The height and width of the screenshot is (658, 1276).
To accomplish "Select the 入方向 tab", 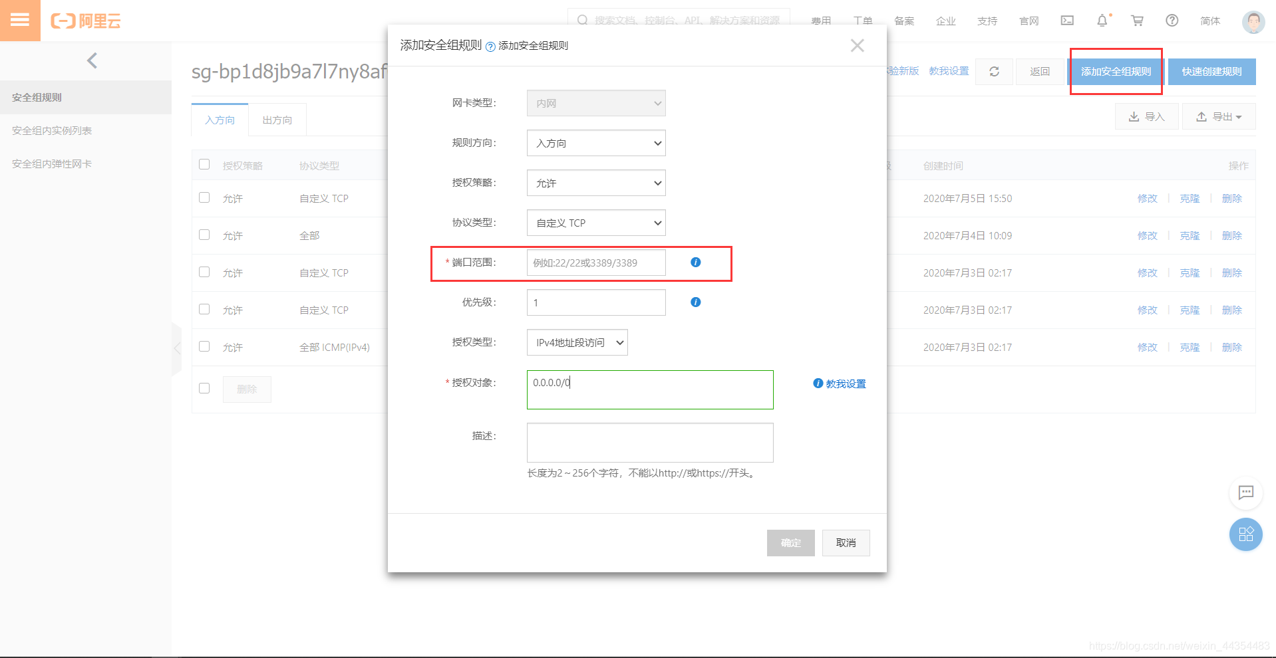I will pyautogui.click(x=220, y=120).
